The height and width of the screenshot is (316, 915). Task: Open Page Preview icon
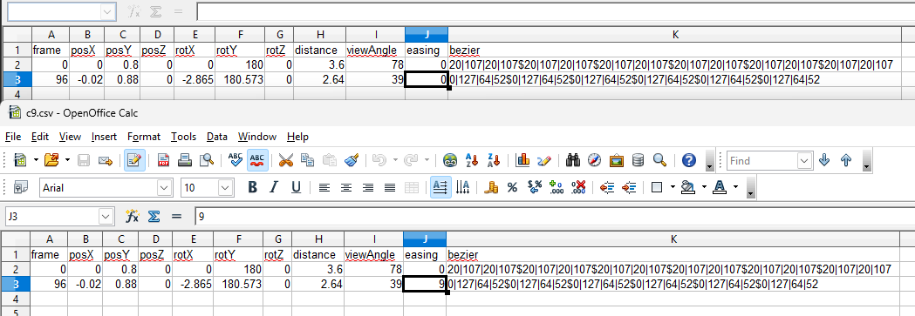tap(206, 160)
